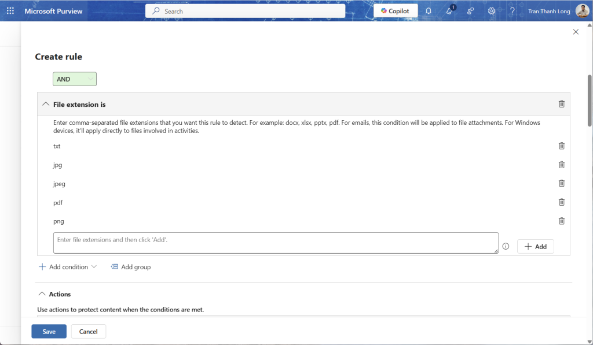Delete the txt file extension entry
The image size is (593, 345).
point(561,146)
